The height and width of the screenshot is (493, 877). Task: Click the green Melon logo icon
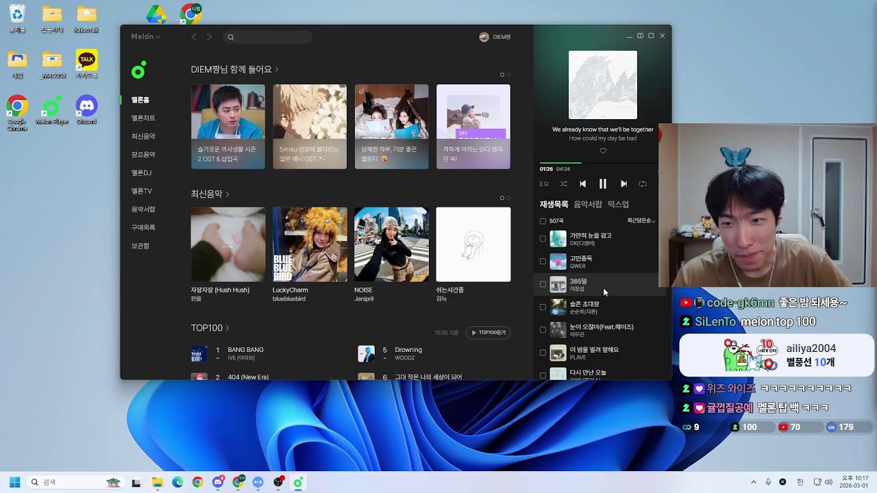[139, 71]
